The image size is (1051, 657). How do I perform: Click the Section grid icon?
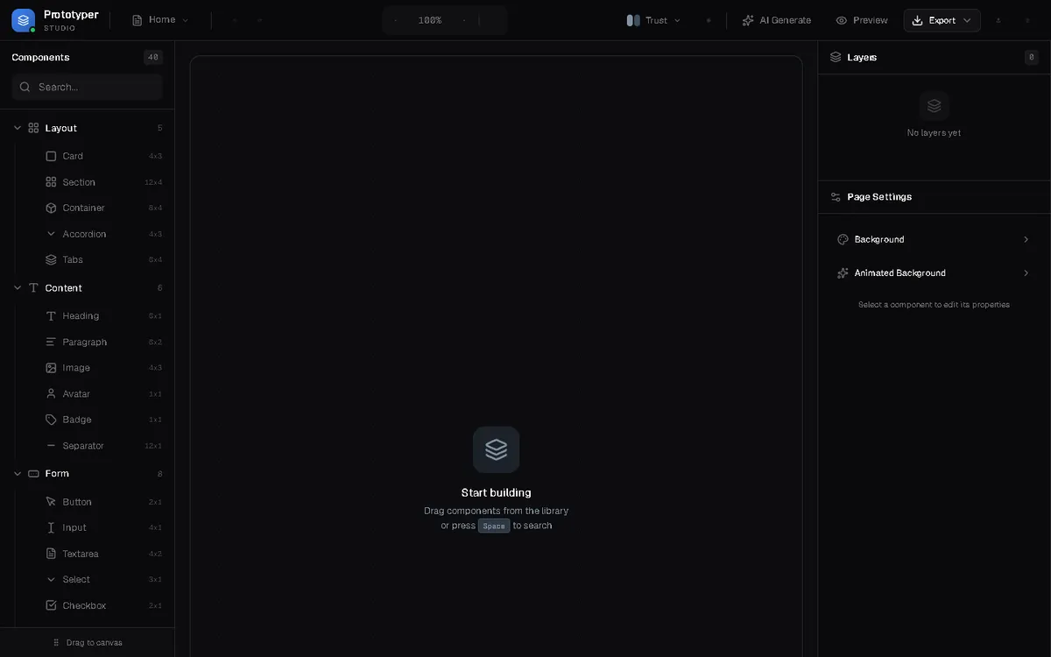(51, 182)
